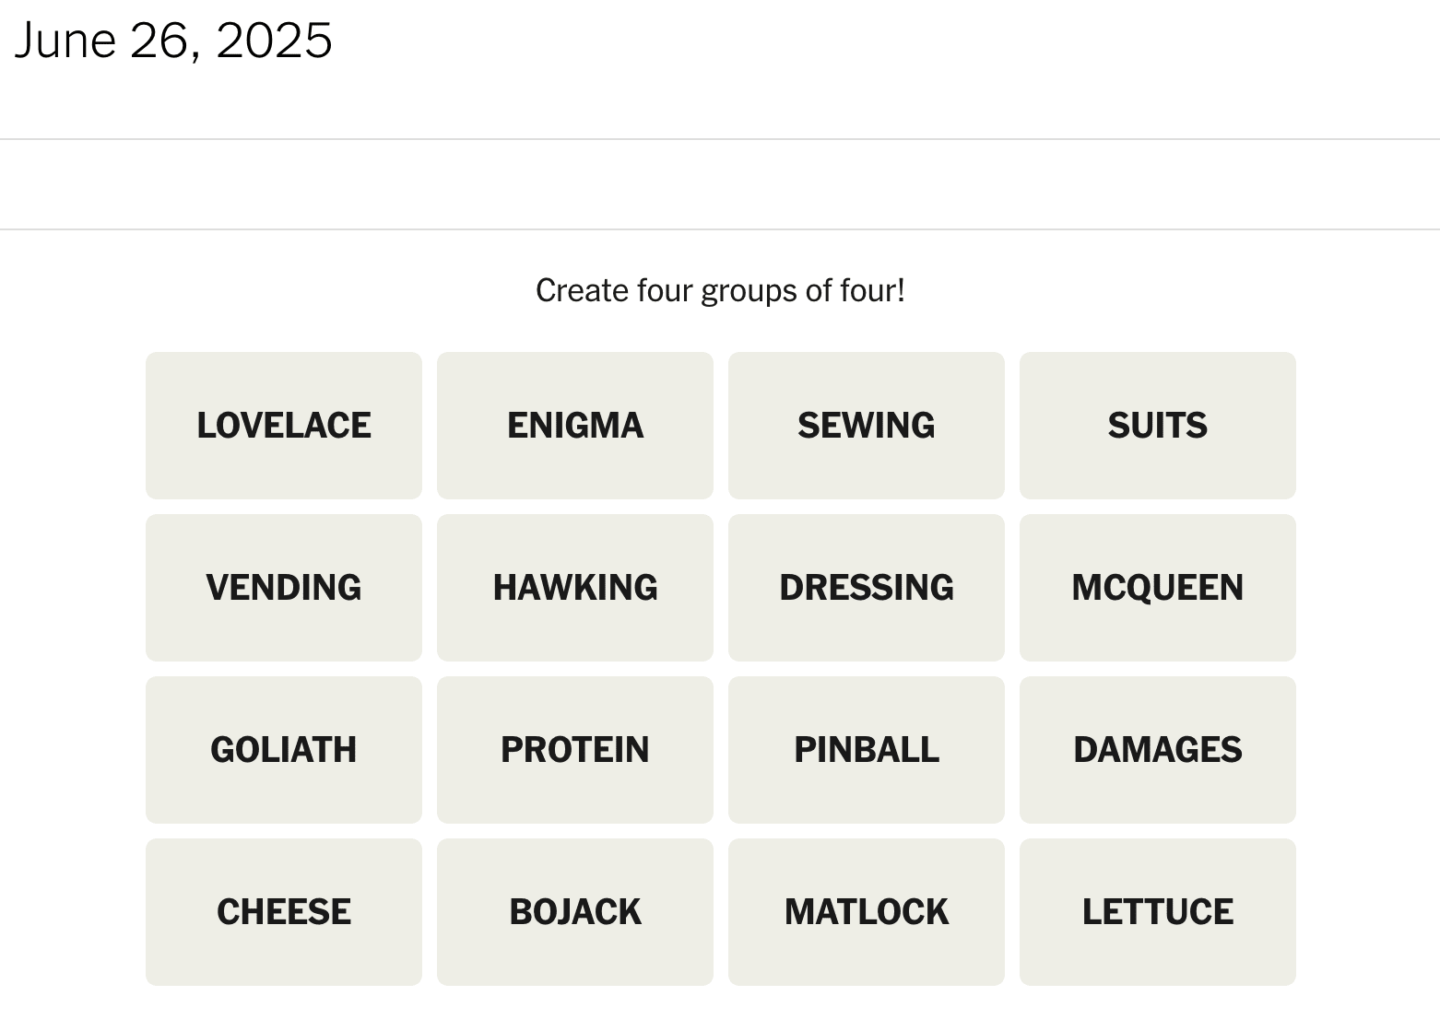This screenshot has width=1440, height=1019.
Task: Choose the DAMAGES word tile
Action: [x=1158, y=750]
